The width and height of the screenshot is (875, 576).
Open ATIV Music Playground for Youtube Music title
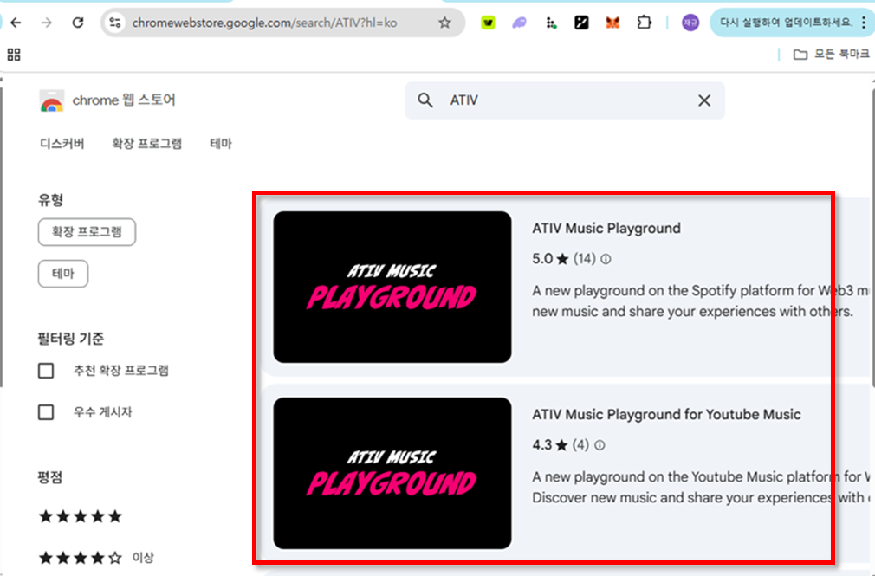pyautogui.click(x=666, y=415)
